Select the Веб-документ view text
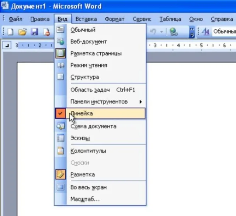 click(x=88, y=42)
